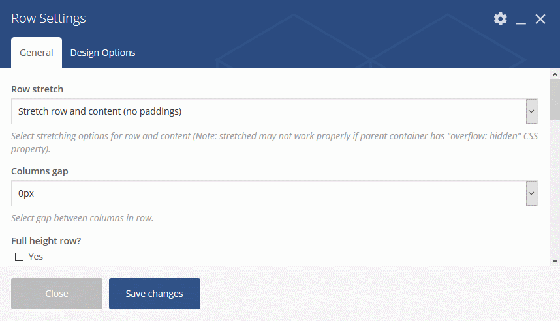560x321 pixels.
Task: Click the Row Settings title text
Action: coord(48,18)
